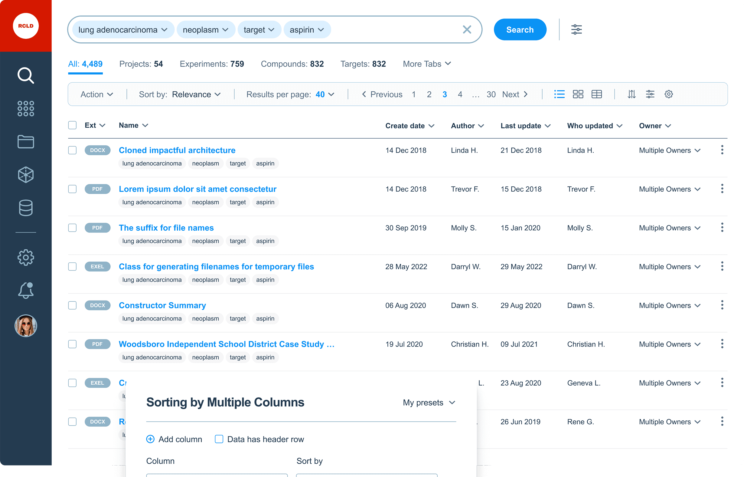Switch to table view layout icon
The height and width of the screenshot is (477, 744).
pos(596,94)
